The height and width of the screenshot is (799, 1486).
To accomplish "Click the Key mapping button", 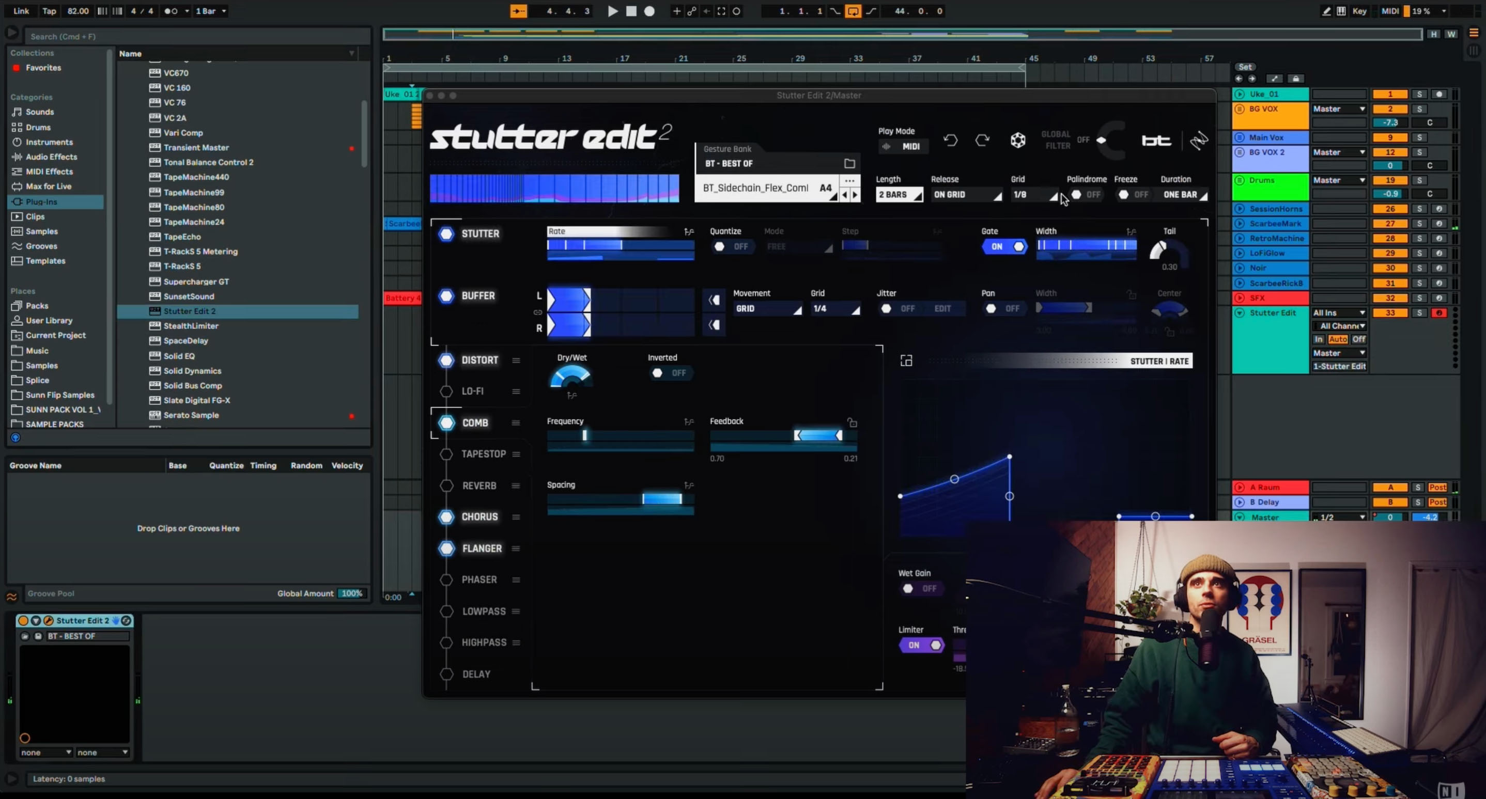I will pyautogui.click(x=1359, y=11).
